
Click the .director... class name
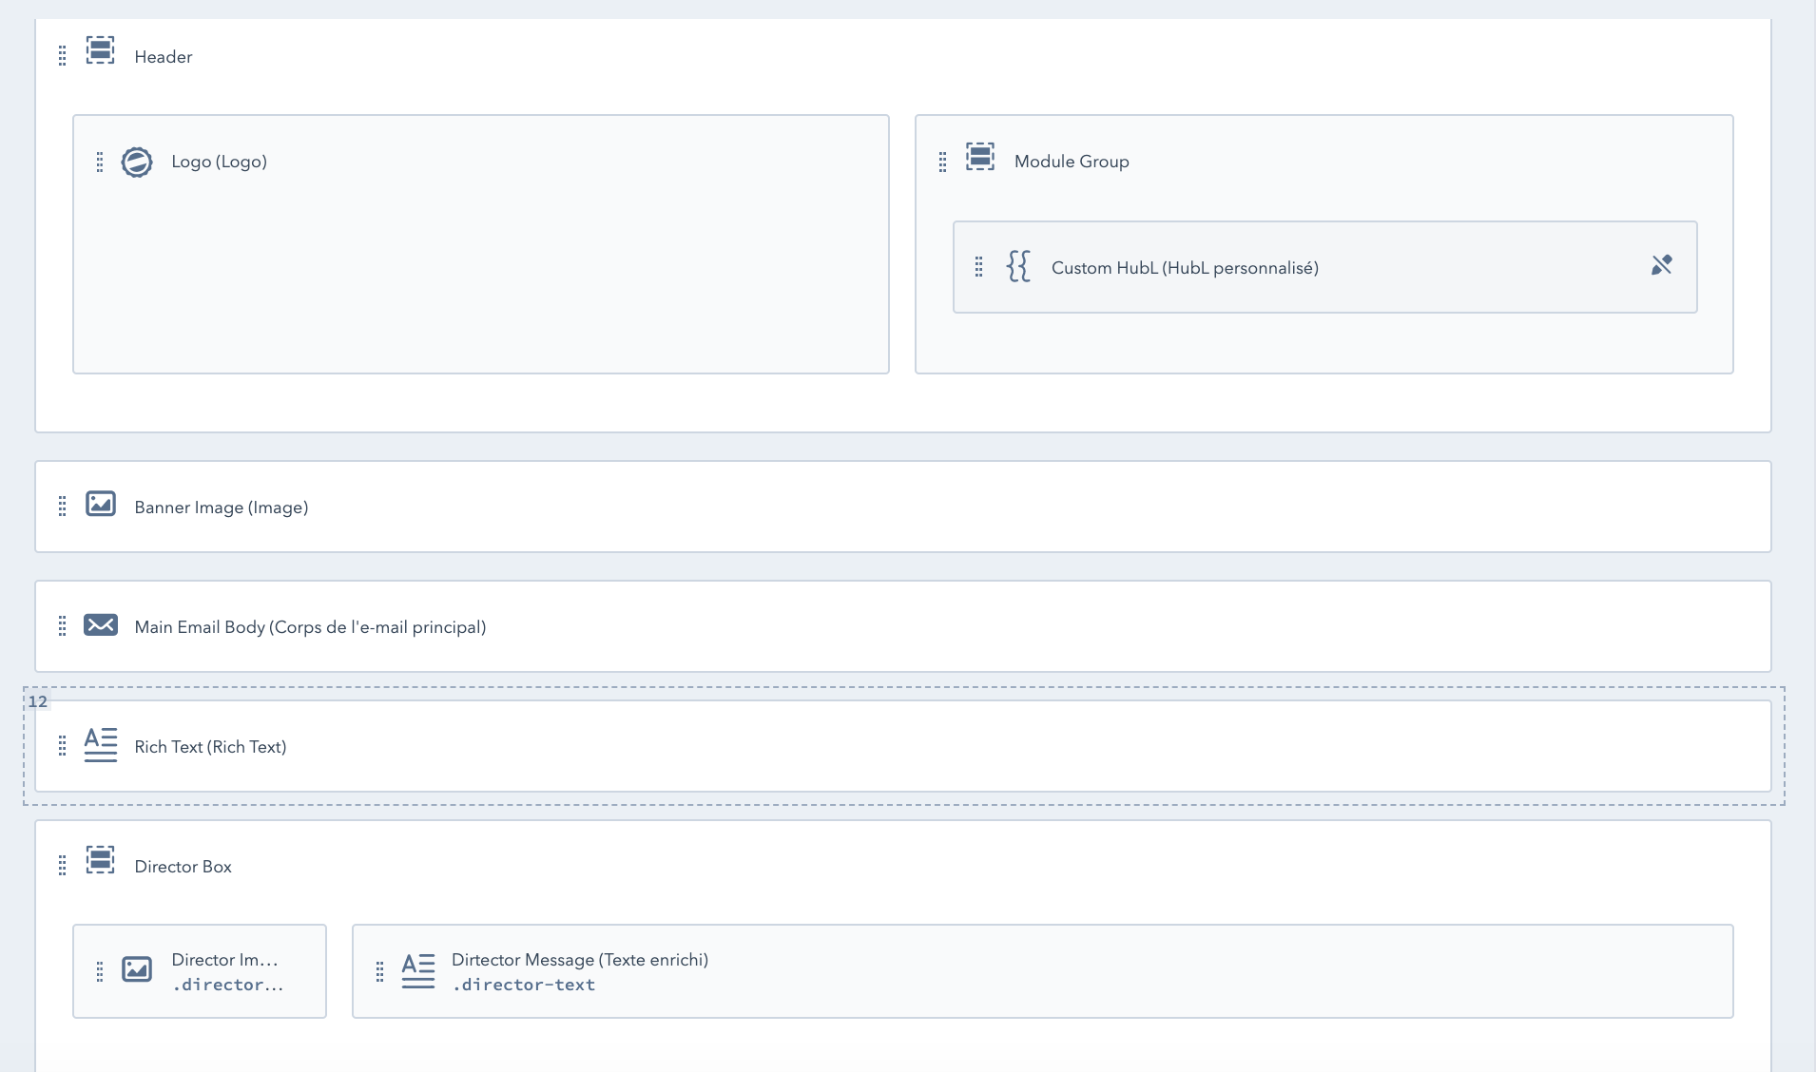(x=228, y=986)
